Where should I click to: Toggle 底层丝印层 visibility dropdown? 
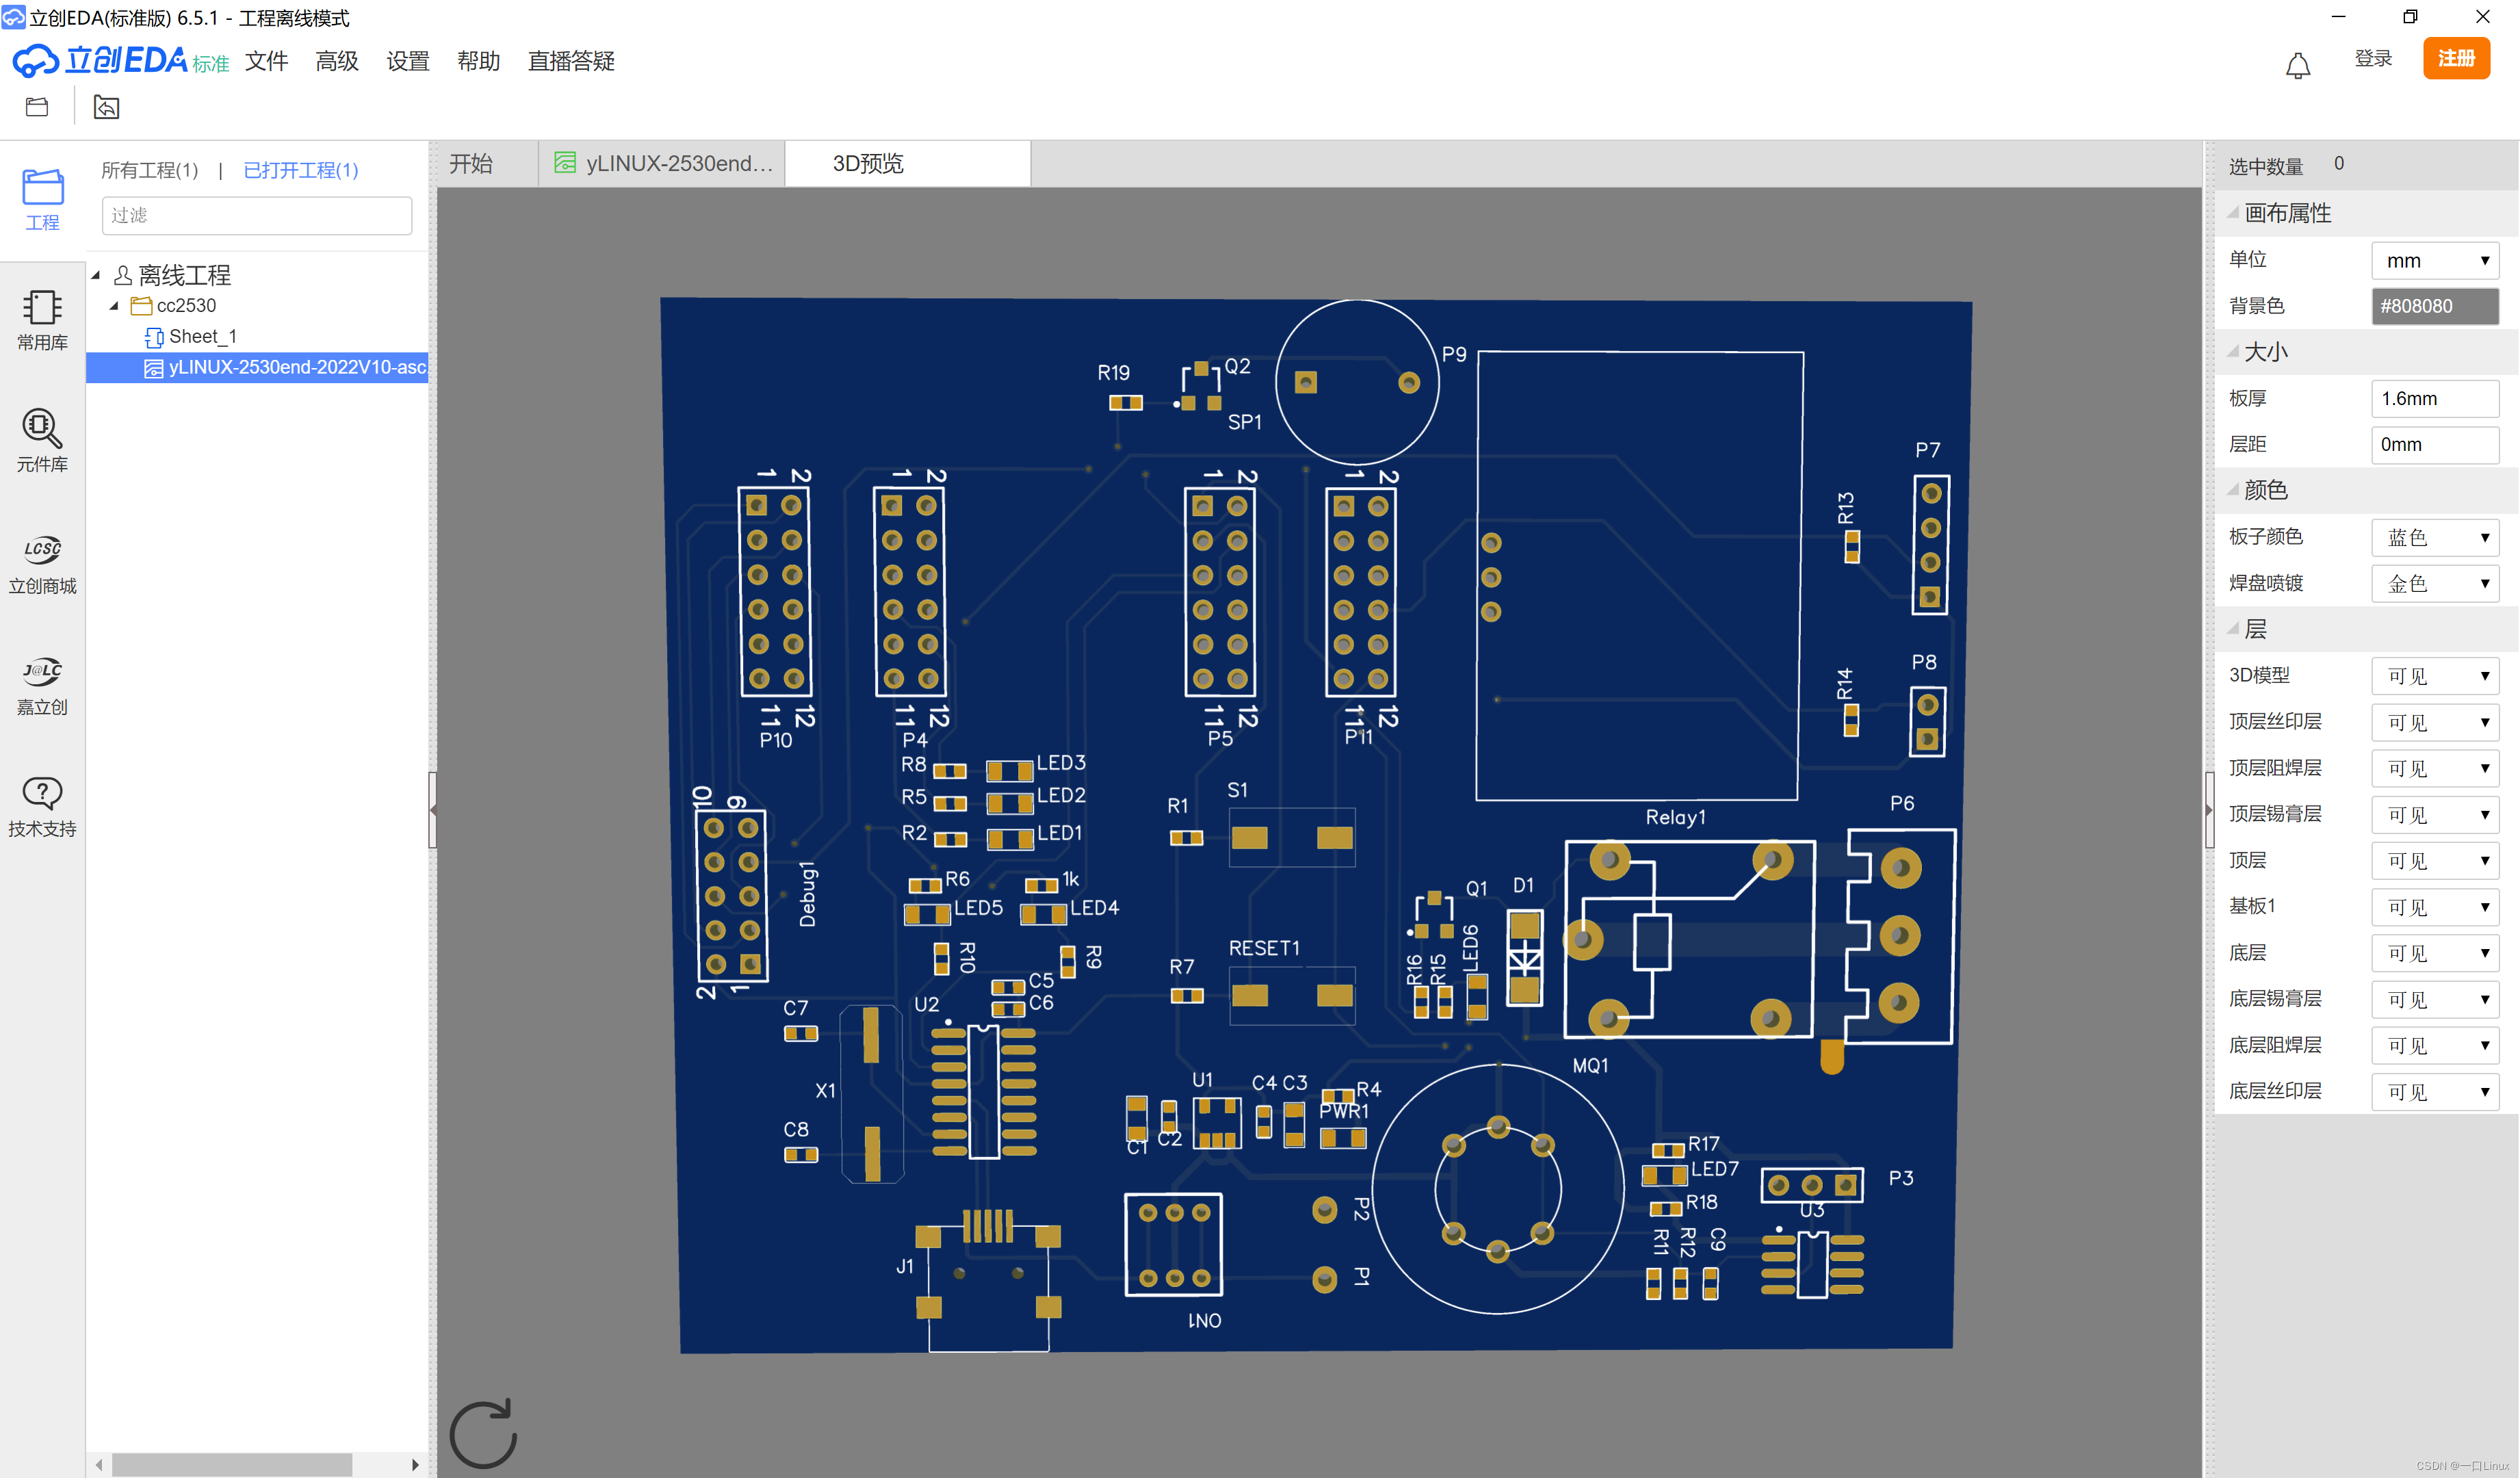pyautogui.click(x=2435, y=1092)
